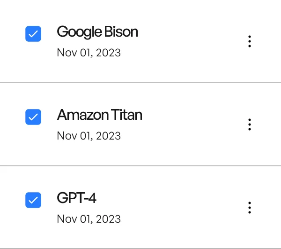Uncheck the Google Bison checkbox
This screenshot has height=249, width=281.
33,34
